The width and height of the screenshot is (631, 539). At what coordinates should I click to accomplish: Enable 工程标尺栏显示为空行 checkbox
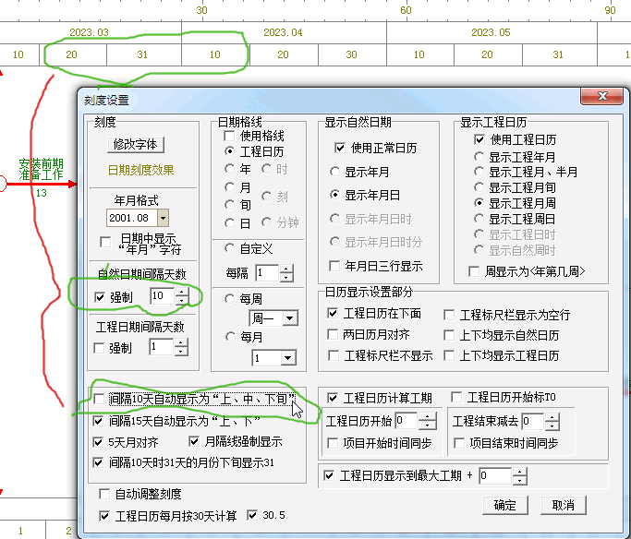click(449, 315)
